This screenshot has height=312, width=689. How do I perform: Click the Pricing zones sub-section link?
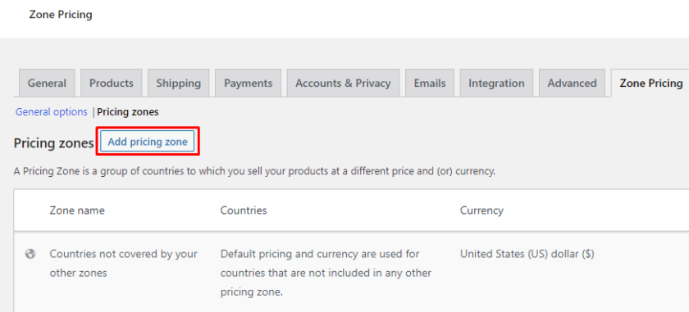(128, 112)
